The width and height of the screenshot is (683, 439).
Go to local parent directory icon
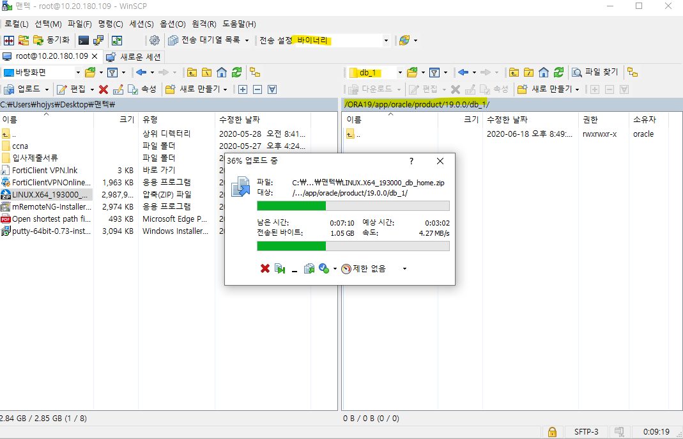[192, 72]
